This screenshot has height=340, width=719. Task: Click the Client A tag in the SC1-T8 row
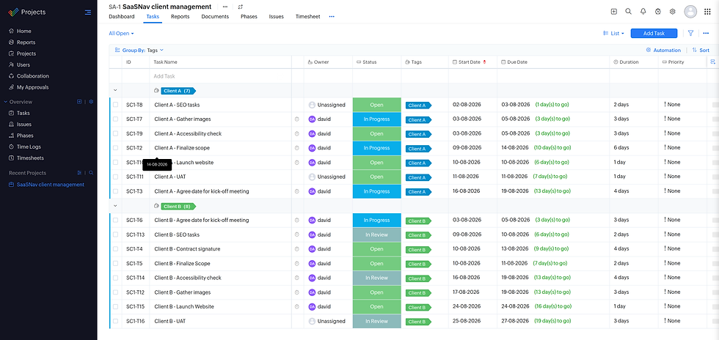(x=418, y=106)
